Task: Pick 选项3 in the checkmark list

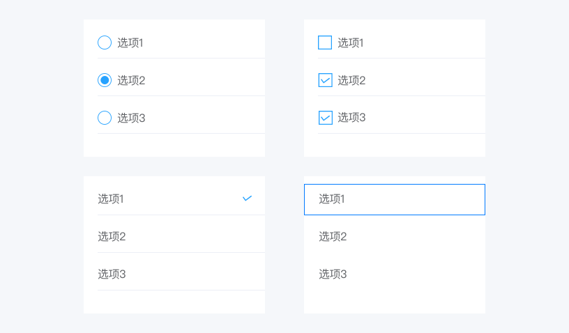Action: coord(174,274)
